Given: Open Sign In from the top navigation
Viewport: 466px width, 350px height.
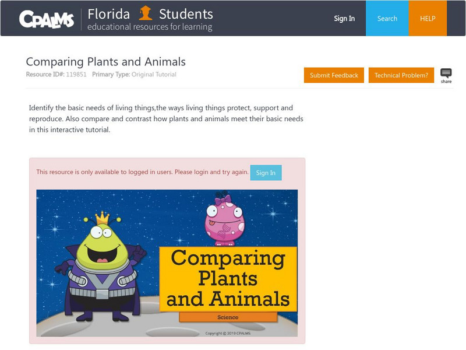Looking at the screenshot, I should (x=344, y=19).
